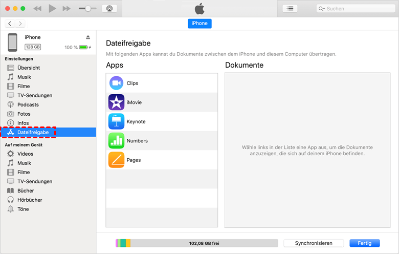Eject the iPhone with the eject icon
399x254 pixels.
tap(88, 37)
